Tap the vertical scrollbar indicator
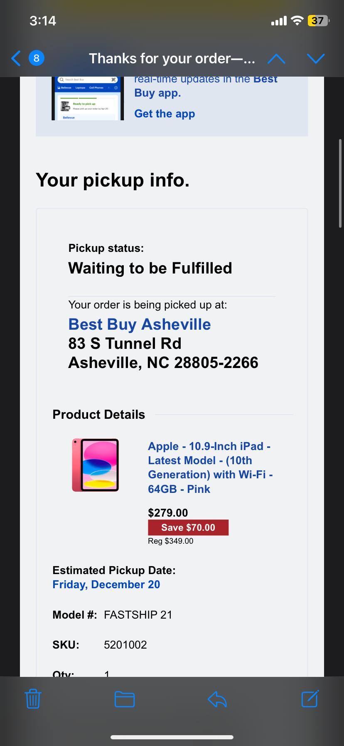Viewport: 344px width, 746px height. [340, 183]
